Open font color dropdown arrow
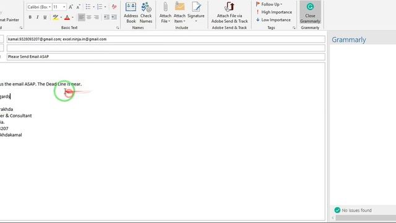Viewport: 396px width, 223px height. coord(72,17)
